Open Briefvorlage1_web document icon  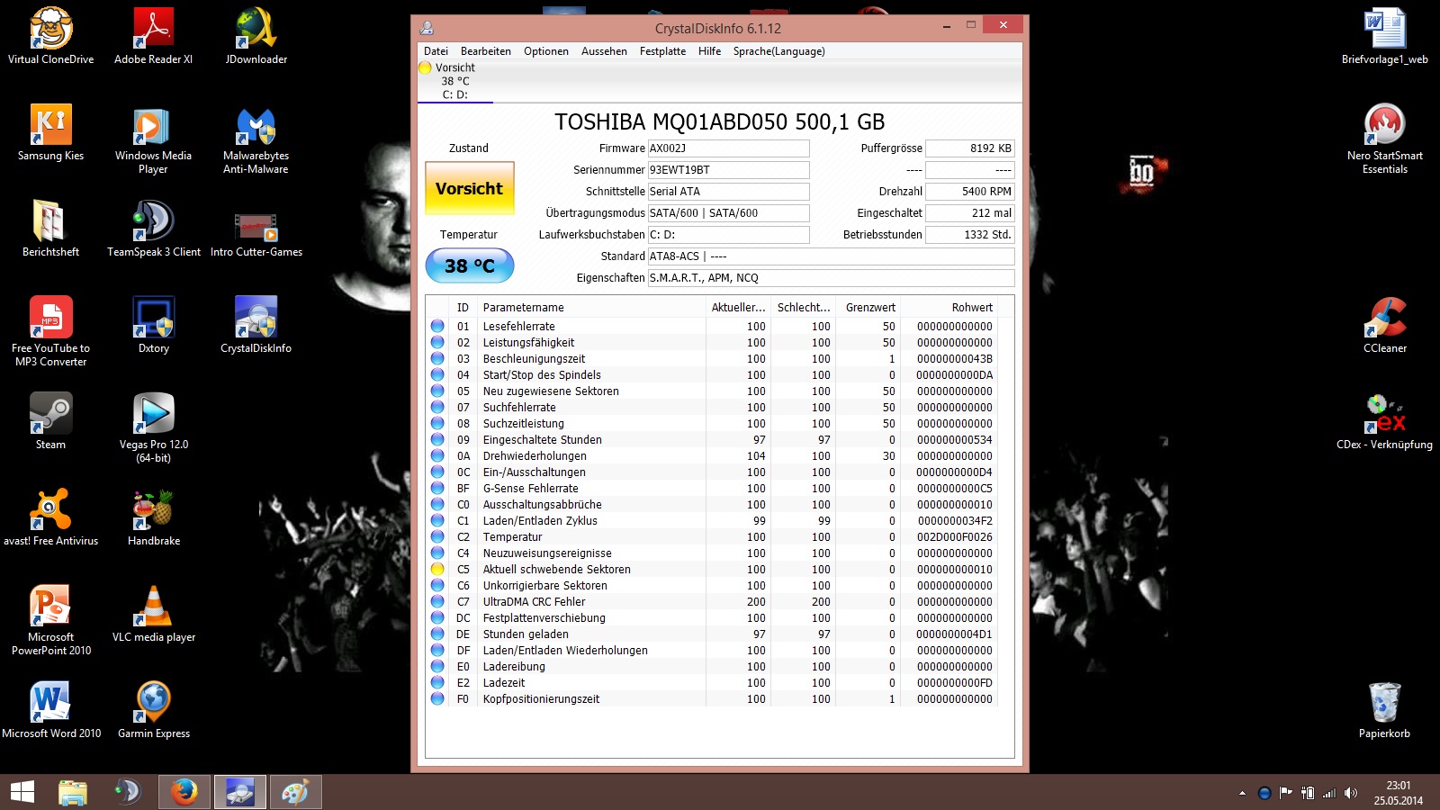[x=1385, y=36]
